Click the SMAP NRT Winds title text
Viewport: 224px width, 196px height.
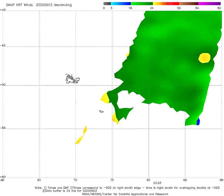tap(19, 5)
